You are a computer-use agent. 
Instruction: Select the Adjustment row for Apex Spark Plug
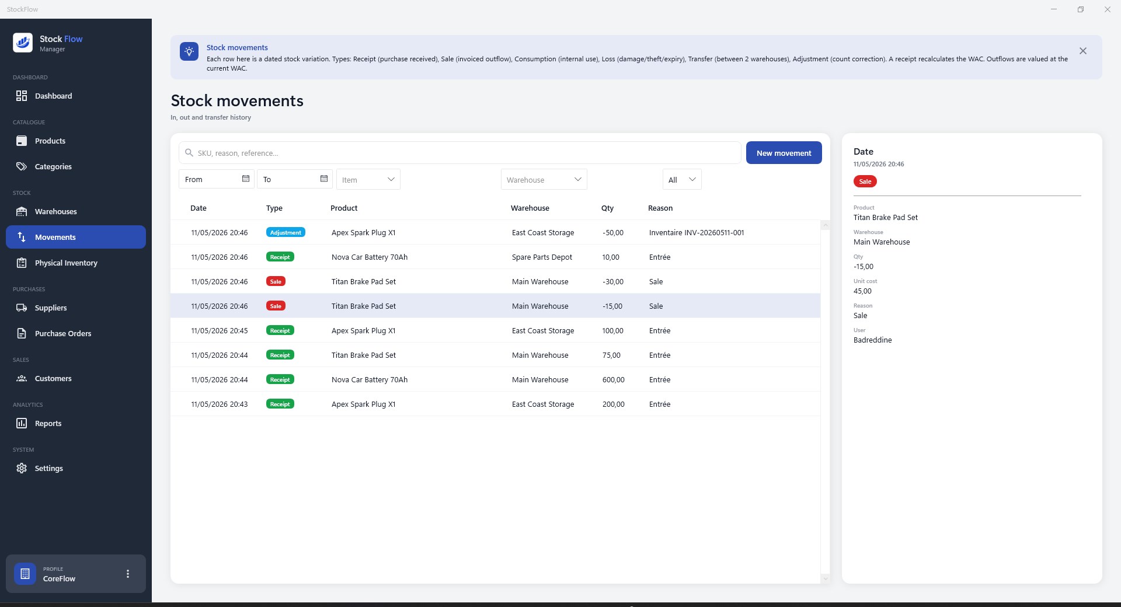[x=495, y=232]
